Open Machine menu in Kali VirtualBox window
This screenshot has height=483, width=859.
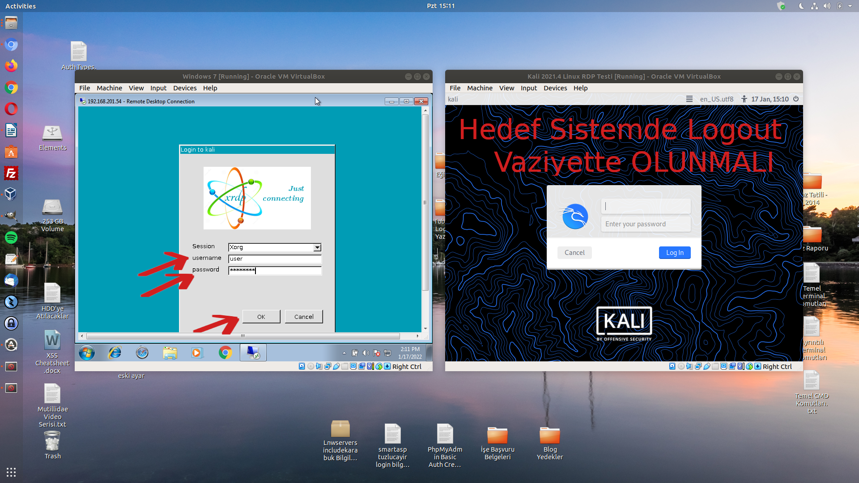click(x=480, y=88)
